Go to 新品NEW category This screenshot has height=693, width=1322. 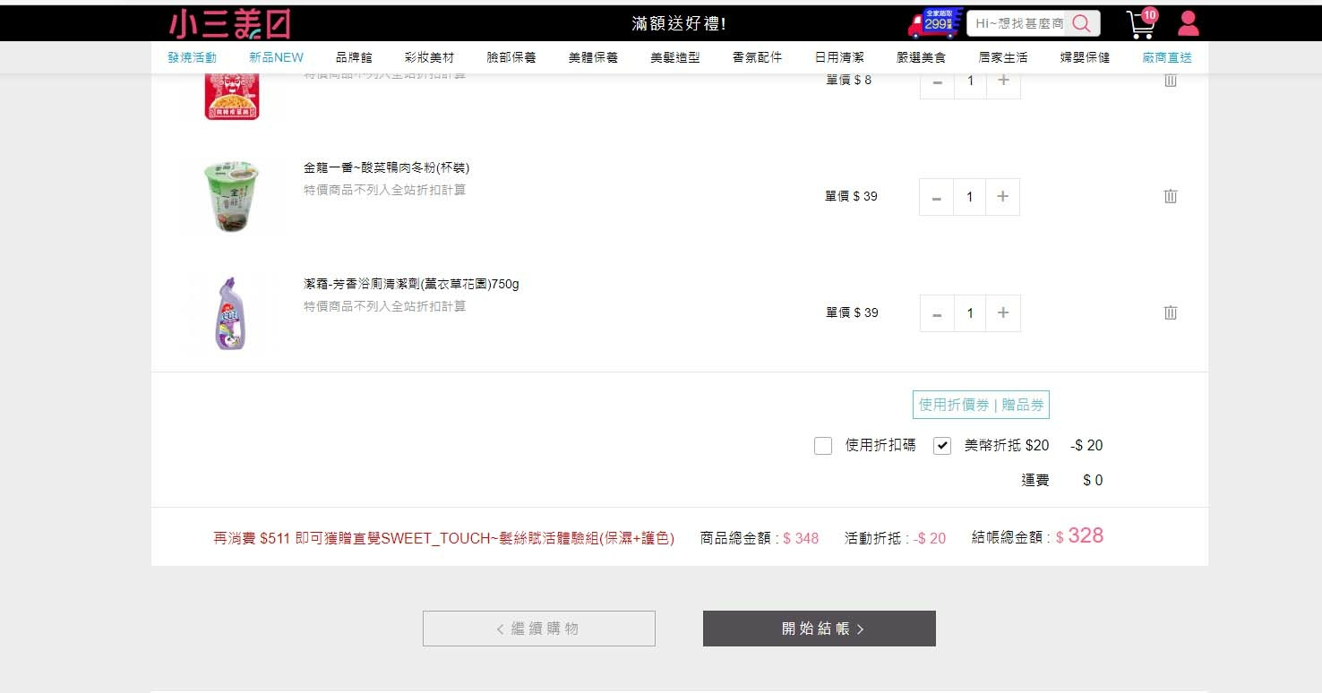click(277, 57)
